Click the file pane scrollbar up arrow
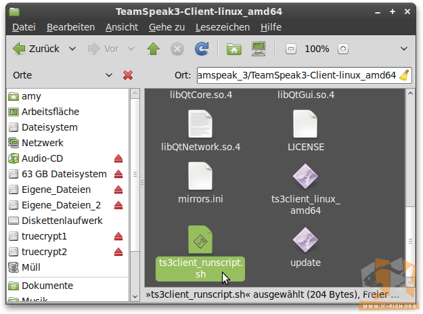Viewport: 423px width, 314px height. tap(410, 93)
